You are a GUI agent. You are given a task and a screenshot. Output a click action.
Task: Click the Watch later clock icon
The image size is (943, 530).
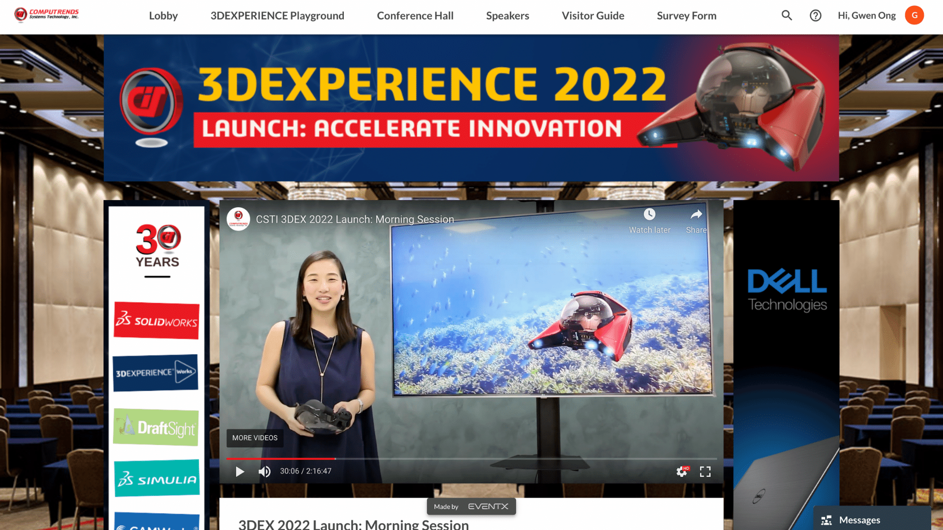click(649, 214)
